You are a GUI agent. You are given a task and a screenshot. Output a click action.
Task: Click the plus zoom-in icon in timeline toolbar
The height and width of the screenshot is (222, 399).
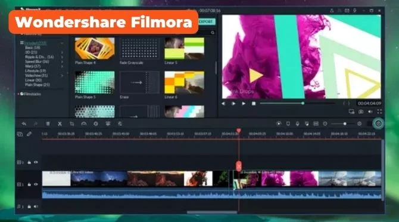(359, 124)
